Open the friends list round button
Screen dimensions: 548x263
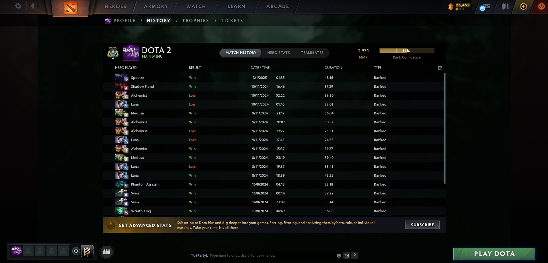point(107,252)
